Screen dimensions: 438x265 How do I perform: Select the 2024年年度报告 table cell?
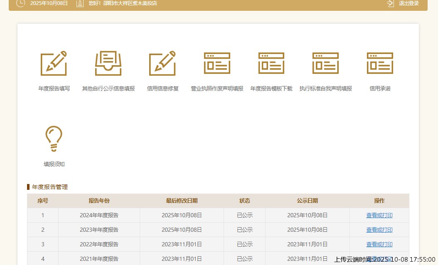[99, 215]
